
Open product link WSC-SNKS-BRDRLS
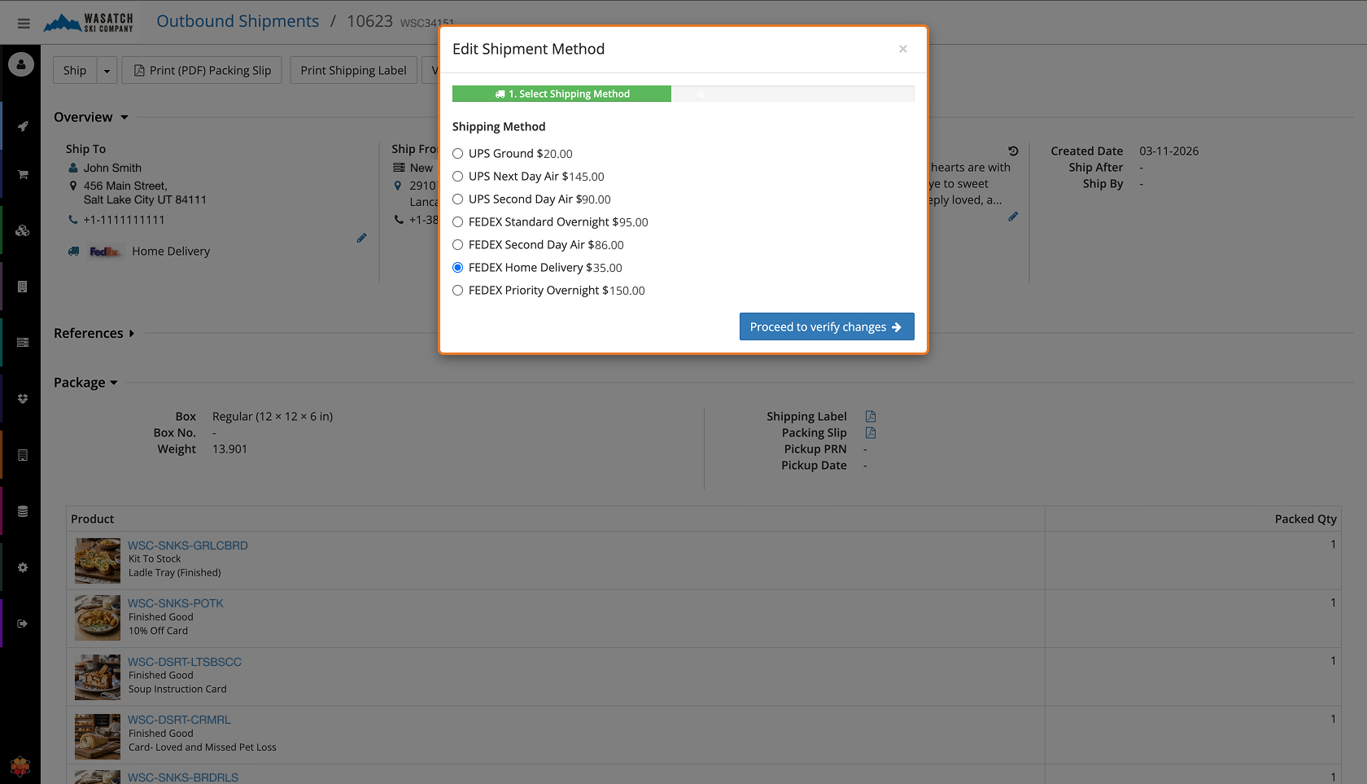(183, 777)
